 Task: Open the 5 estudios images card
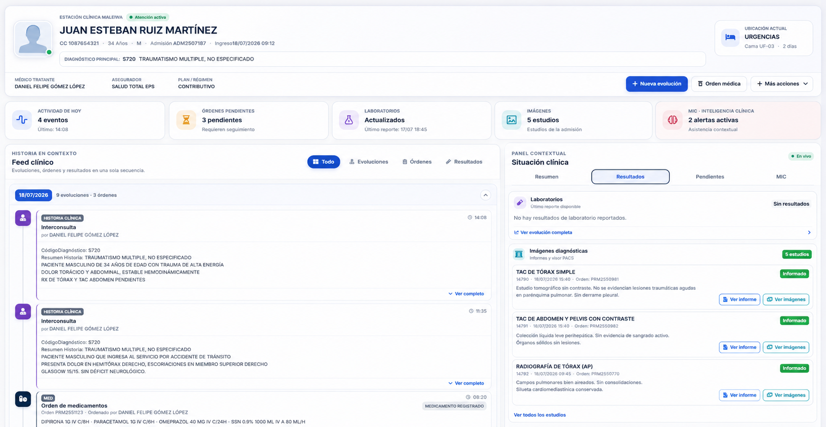573,120
